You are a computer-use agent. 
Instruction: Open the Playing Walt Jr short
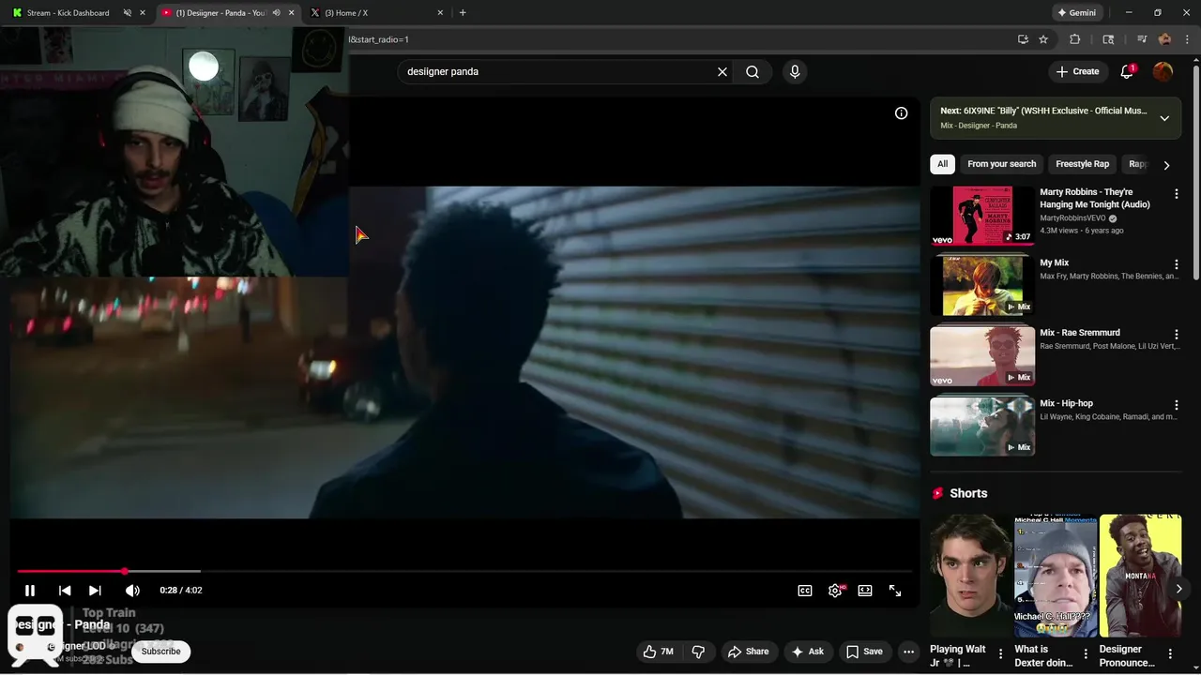(x=970, y=575)
